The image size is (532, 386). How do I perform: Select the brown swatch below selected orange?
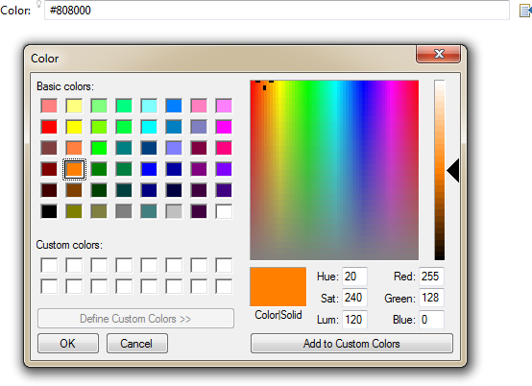[74, 190]
